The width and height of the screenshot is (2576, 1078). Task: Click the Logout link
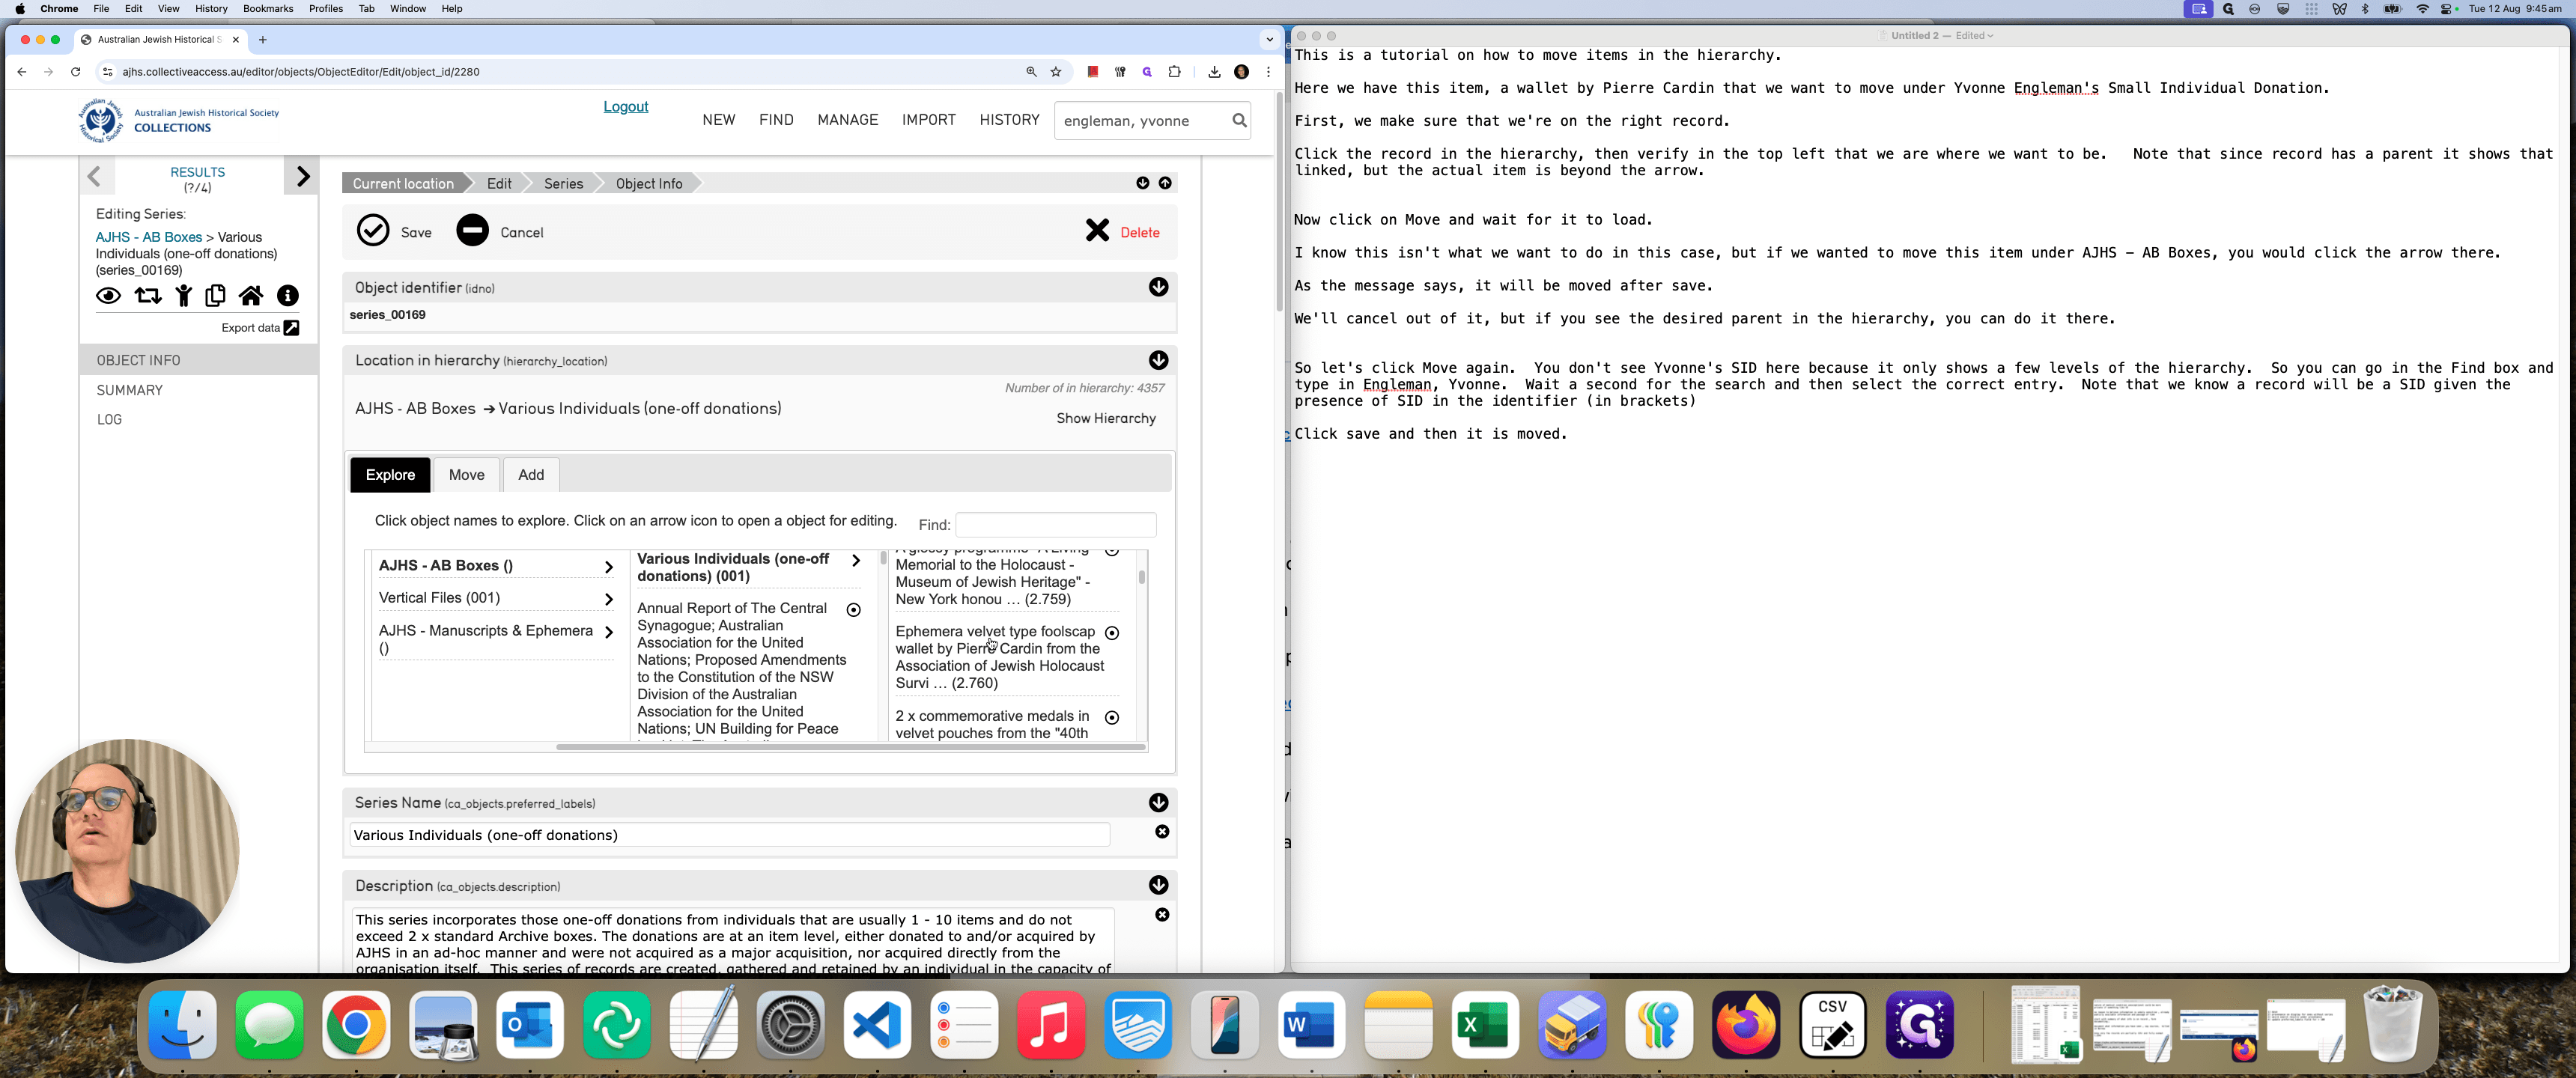(625, 107)
